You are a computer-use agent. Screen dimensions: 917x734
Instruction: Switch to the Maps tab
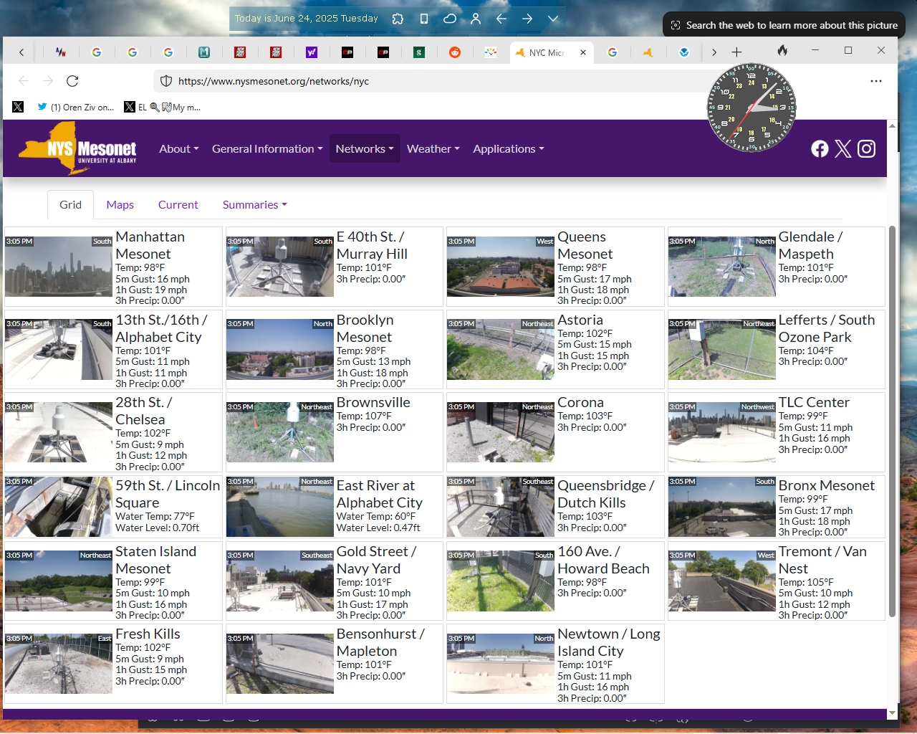[120, 205]
